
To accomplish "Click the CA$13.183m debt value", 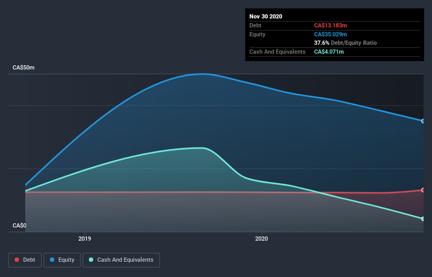I will (x=330, y=25).
